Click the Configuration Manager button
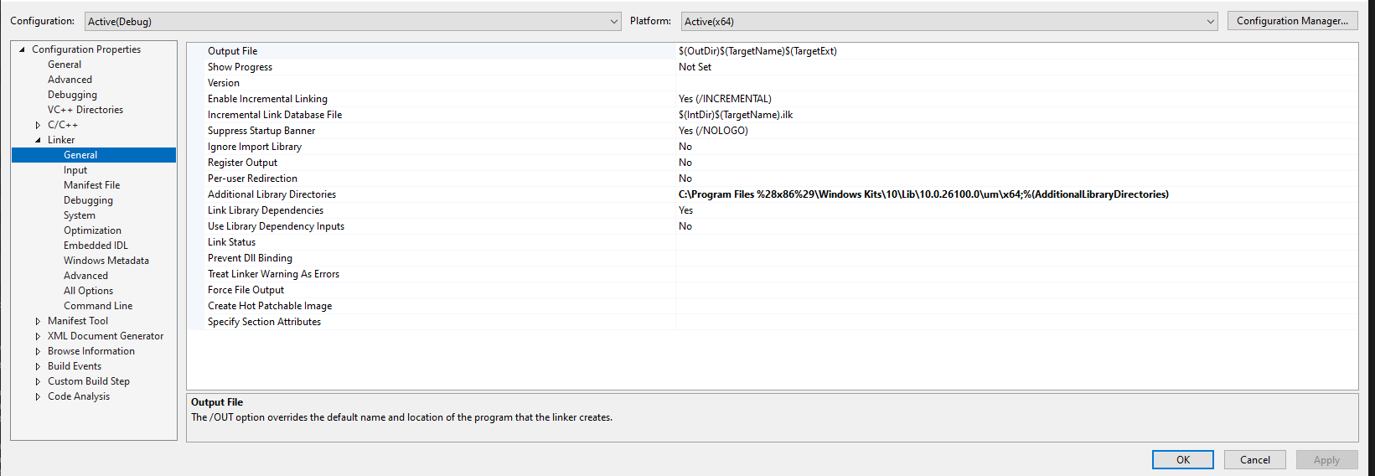 click(1291, 21)
